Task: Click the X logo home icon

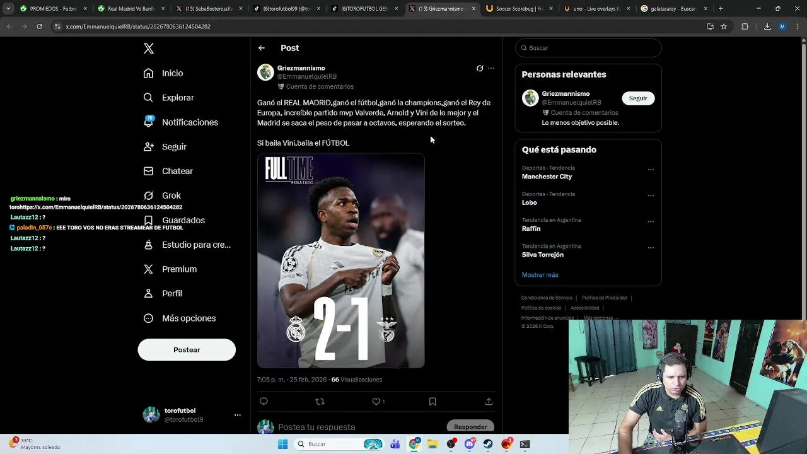Action: [149, 49]
